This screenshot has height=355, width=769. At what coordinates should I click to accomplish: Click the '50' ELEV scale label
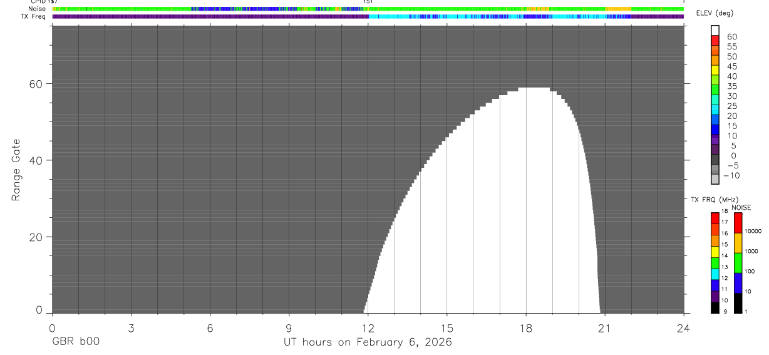[x=732, y=56]
